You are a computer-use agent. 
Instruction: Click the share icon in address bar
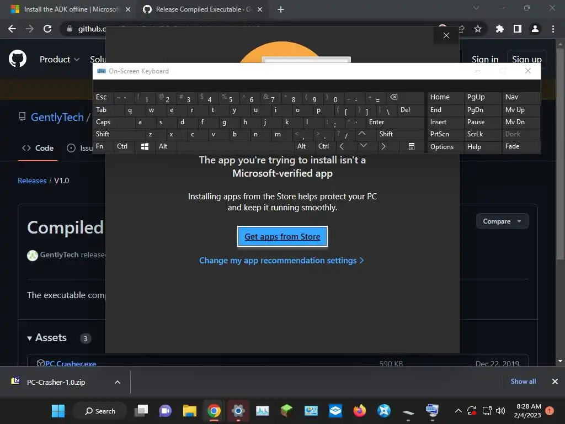pos(461,29)
